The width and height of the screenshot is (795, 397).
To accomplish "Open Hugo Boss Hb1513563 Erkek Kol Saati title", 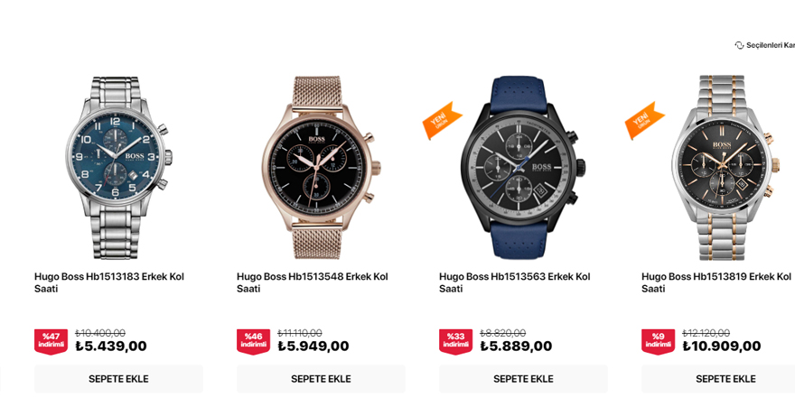I will pos(515,282).
